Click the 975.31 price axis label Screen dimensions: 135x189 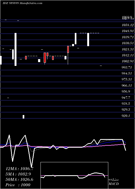127,79
